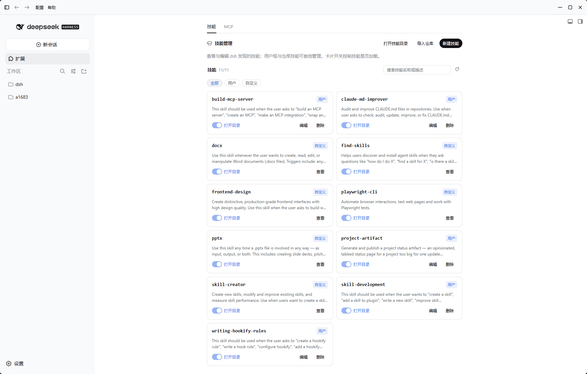This screenshot has height=374, width=587.
Task: Select the 自定义 filter chip
Action: (252, 83)
